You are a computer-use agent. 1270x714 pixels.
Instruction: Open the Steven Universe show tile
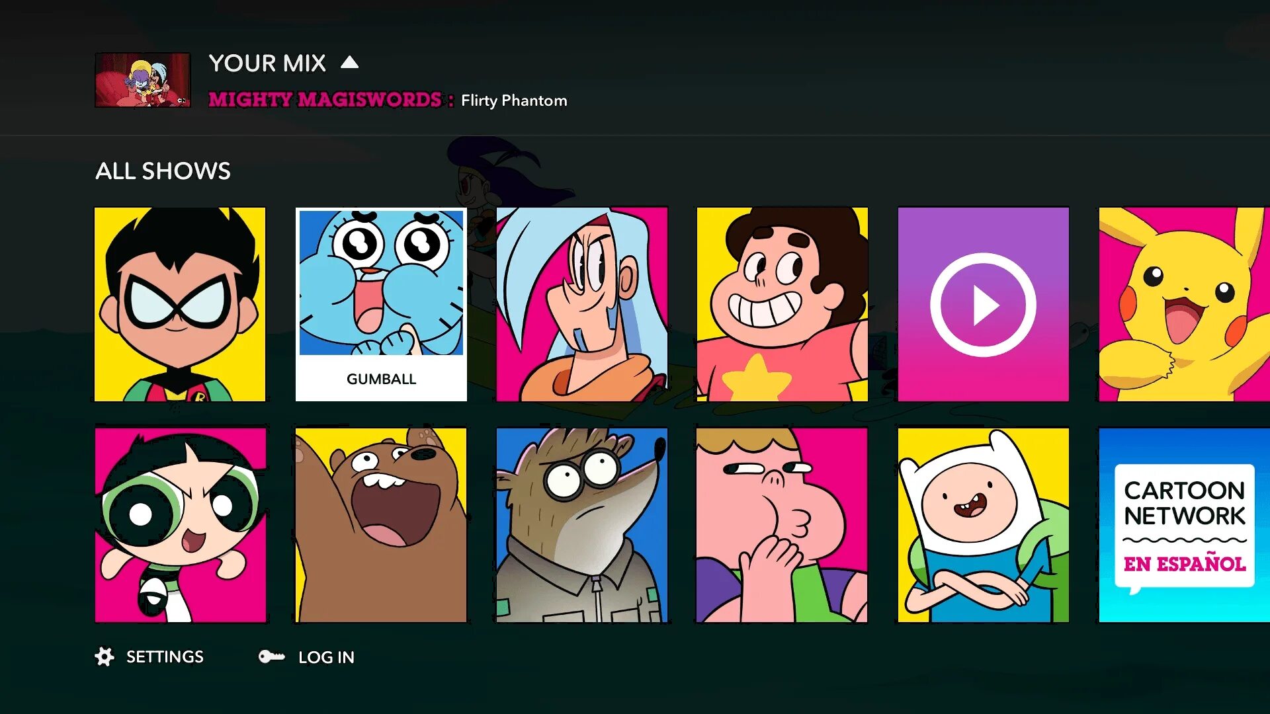[x=783, y=304]
